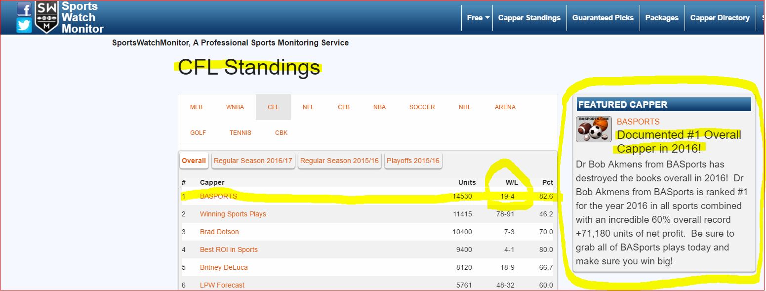The image size is (766, 291).
Task: Click the 18-9 win/loss record
Action: [x=508, y=267]
